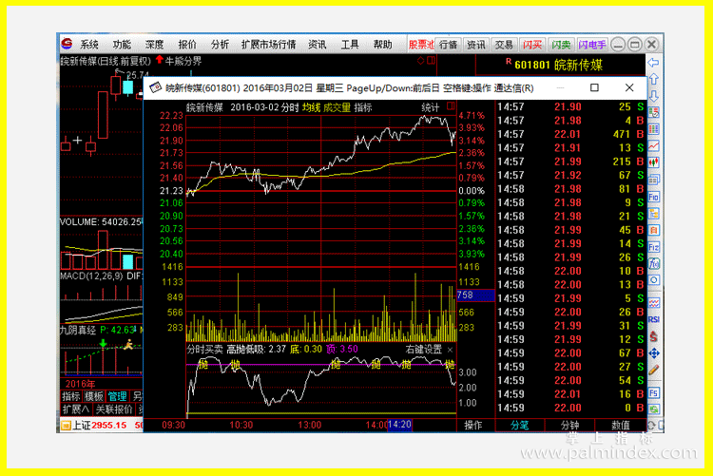
Task: Open the 帮助 menu
Action: click(x=383, y=44)
